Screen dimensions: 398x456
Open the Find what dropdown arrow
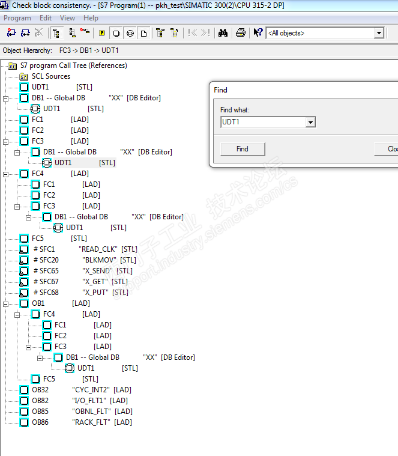(310, 122)
